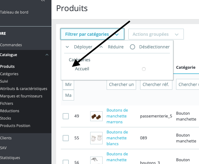The image size is (199, 164).
Task: Collapse the Catalogue menu section chevron
Action: tap(47, 55)
